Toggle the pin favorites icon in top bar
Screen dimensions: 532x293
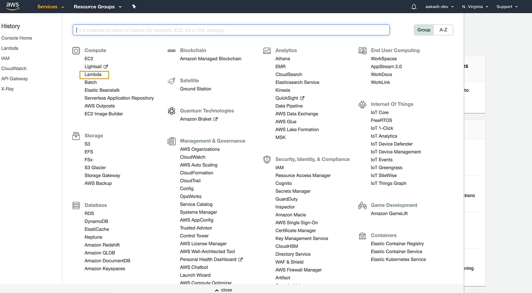coord(134,6)
